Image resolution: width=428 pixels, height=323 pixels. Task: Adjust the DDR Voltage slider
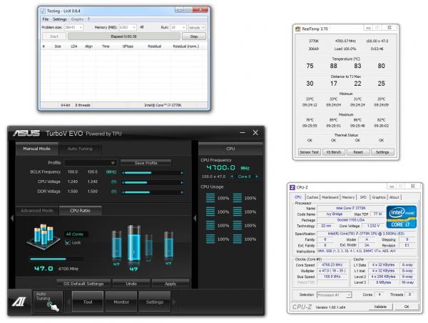tap(153, 192)
